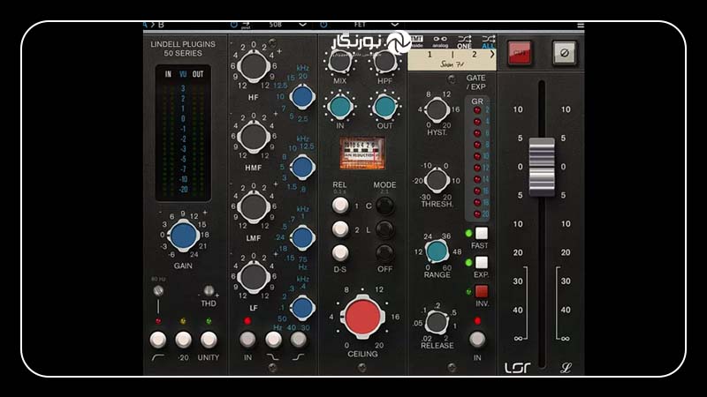This screenshot has width=707, height=397.
Task: Click the analog link icon
Action: click(440, 41)
